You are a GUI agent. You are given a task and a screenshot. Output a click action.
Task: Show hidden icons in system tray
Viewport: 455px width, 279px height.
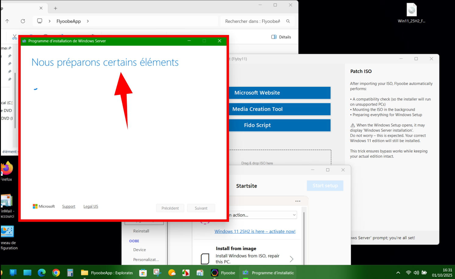(398, 273)
